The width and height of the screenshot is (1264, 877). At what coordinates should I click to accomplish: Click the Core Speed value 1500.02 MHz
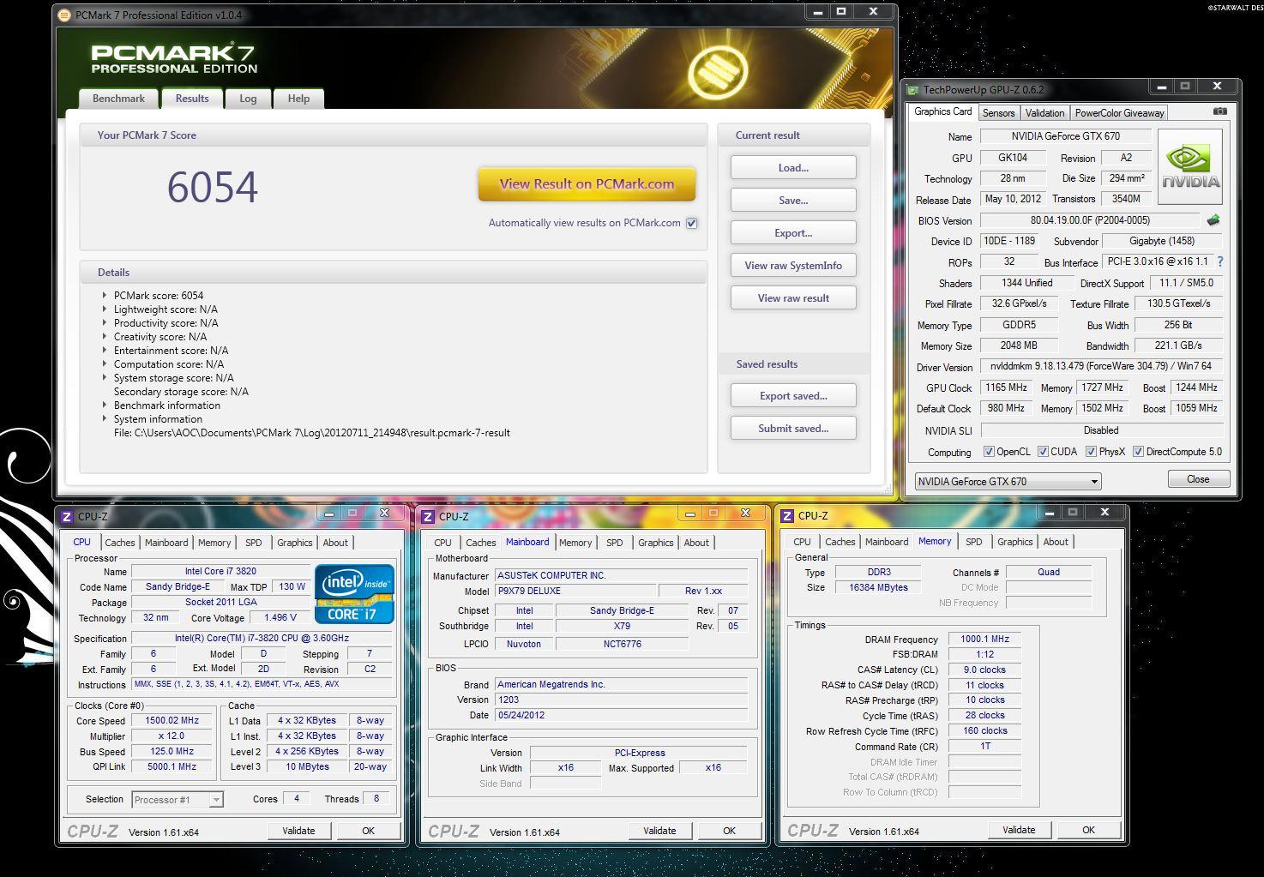click(172, 721)
